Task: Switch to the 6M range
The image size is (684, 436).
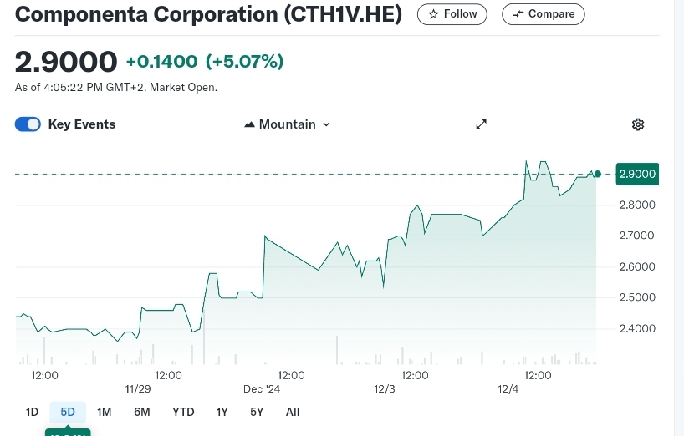Action: click(141, 412)
